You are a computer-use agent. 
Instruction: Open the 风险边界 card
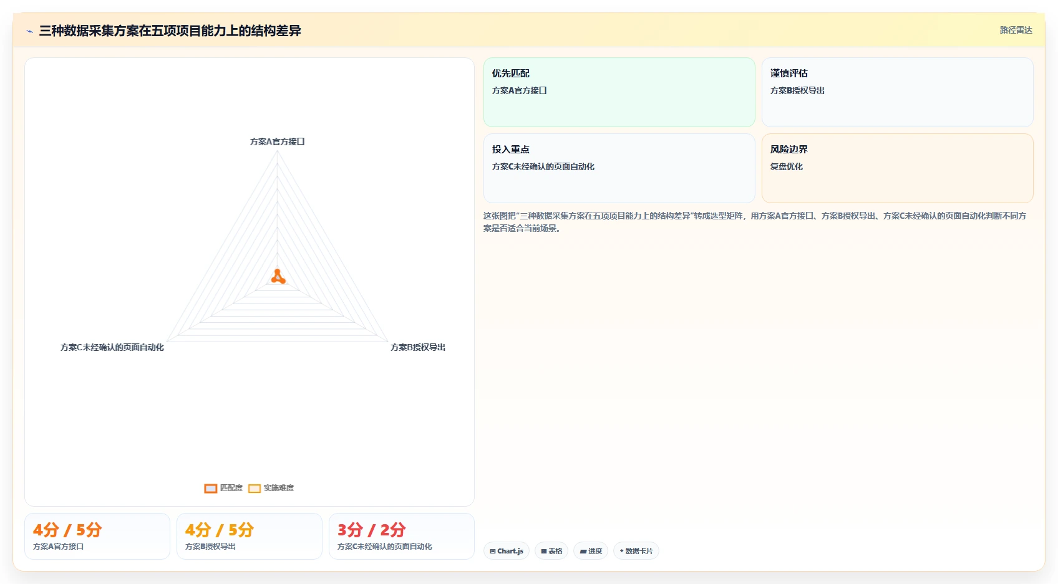pyautogui.click(x=898, y=168)
